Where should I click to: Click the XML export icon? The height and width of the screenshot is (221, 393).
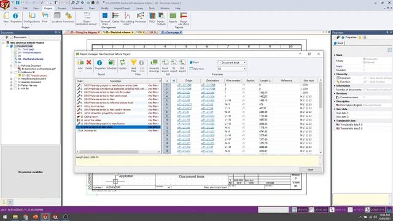point(182,63)
